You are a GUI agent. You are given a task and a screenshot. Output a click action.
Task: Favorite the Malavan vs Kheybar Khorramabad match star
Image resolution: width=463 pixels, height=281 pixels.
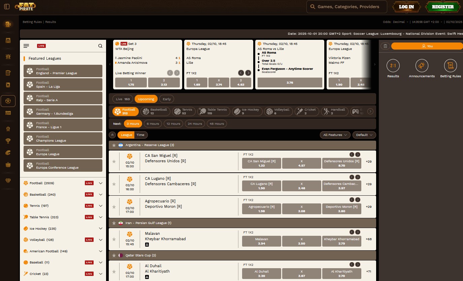pyautogui.click(x=114, y=239)
